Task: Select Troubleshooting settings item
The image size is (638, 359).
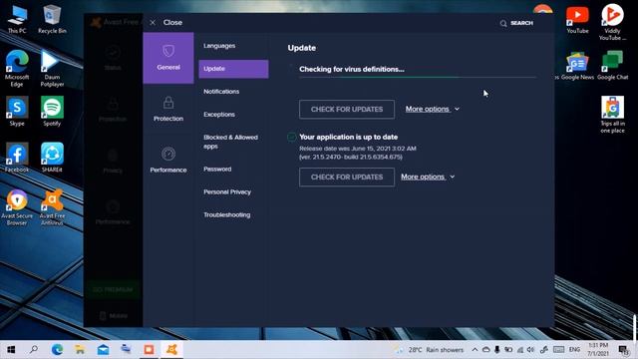Action: coord(233,214)
